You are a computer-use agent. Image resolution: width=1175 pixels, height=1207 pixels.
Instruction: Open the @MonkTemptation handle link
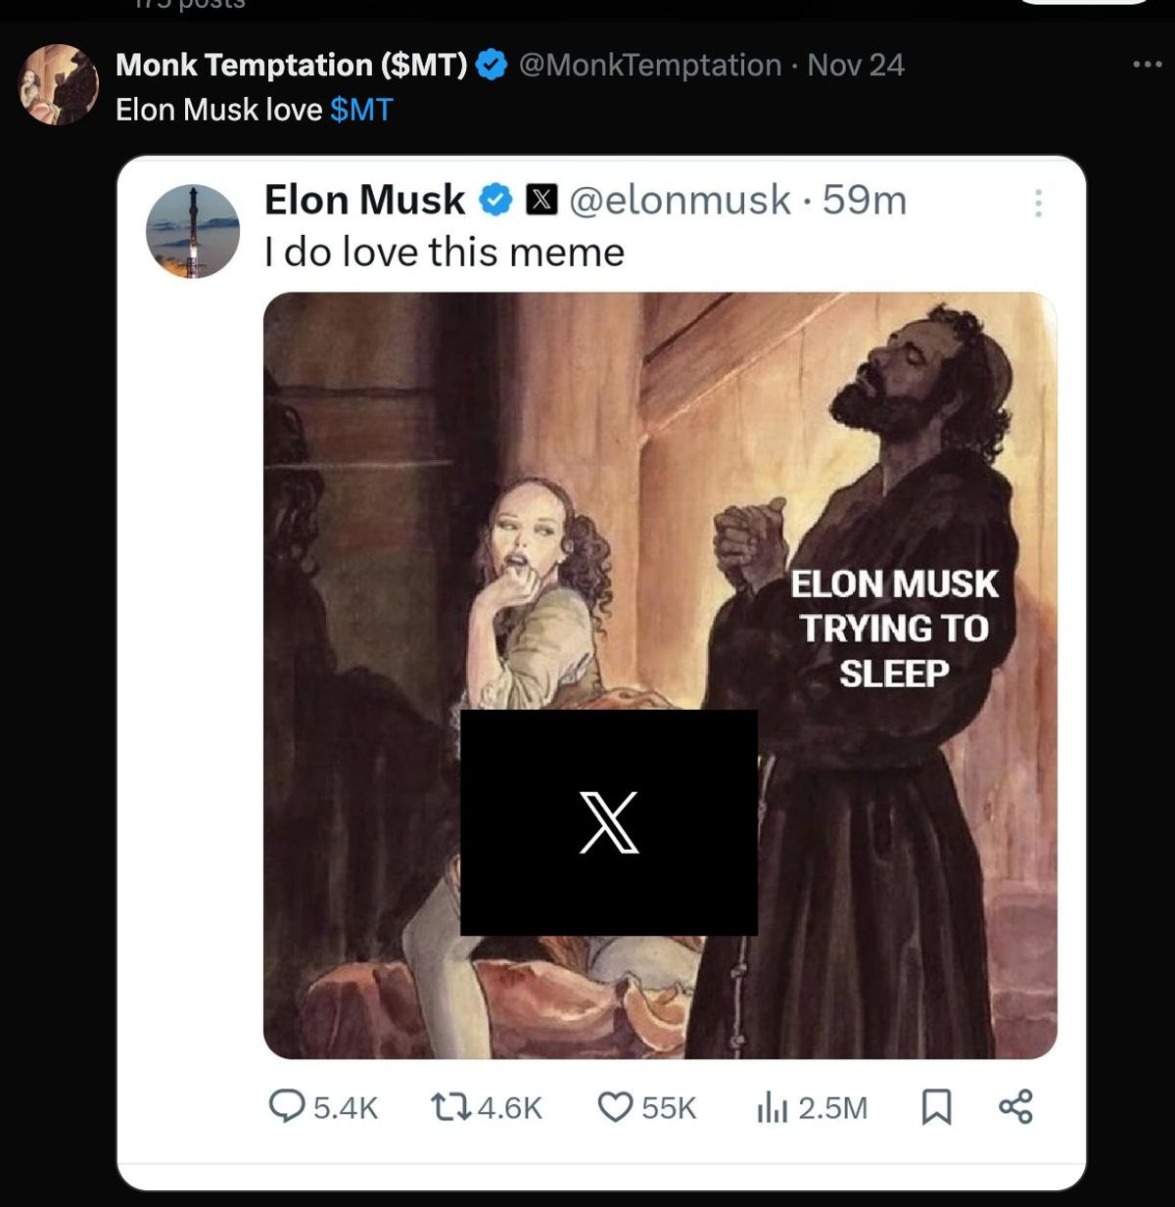(x=649, y=66)
